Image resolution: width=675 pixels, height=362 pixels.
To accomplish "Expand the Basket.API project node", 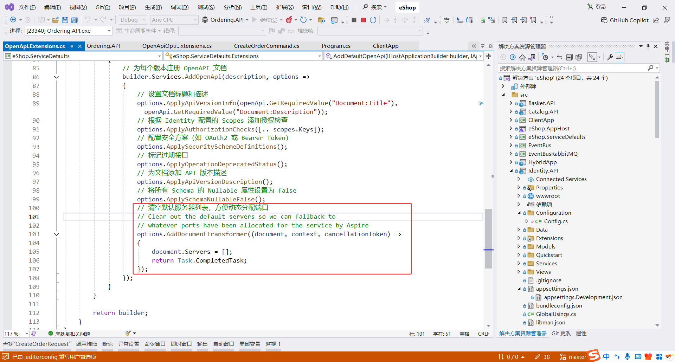I will [511, 103].
